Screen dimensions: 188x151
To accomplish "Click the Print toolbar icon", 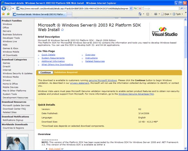I will coord(156,14).
